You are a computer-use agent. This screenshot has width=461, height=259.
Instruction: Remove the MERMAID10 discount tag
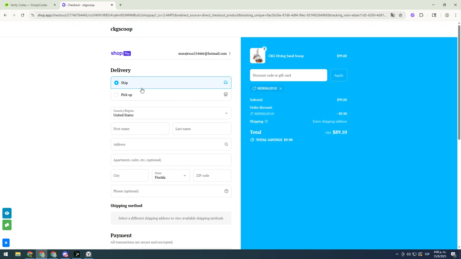tap(281, 89)
